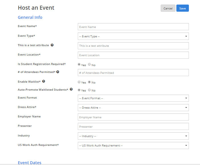Select Yes for Enable Waitlist
This screenshot has height=165, width=200.
(x=79, y=82)
